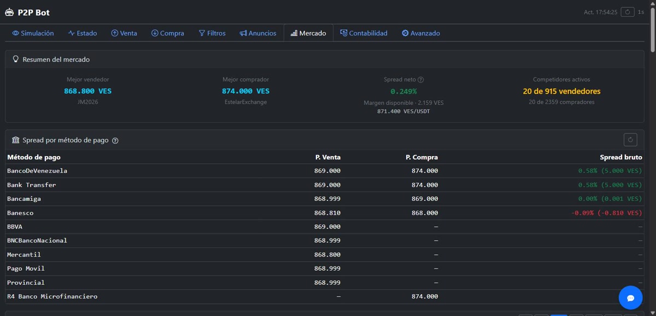The width and height of the screenshot is (656, 316).
Task: Click the Spread bruto column header
Action: (621, 157)
